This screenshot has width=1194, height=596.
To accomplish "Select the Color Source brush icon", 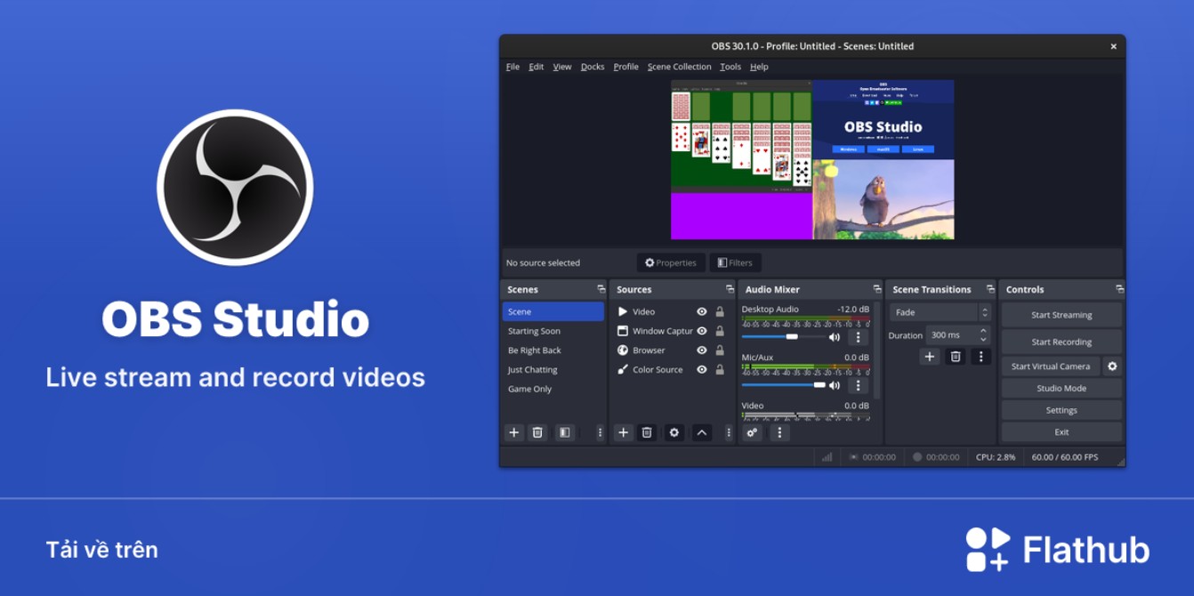I will pos(623,369).
